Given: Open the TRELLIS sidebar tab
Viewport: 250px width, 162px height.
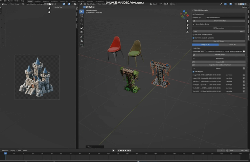Looking at the screenshot, I should (248, 38).
